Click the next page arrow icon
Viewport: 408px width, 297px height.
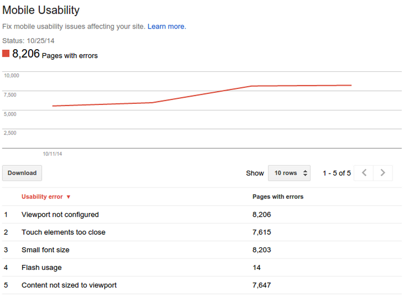pyautogui.click(x=382, y=173)
